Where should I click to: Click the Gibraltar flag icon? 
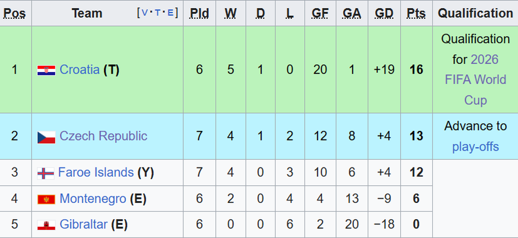click(46, 225)
